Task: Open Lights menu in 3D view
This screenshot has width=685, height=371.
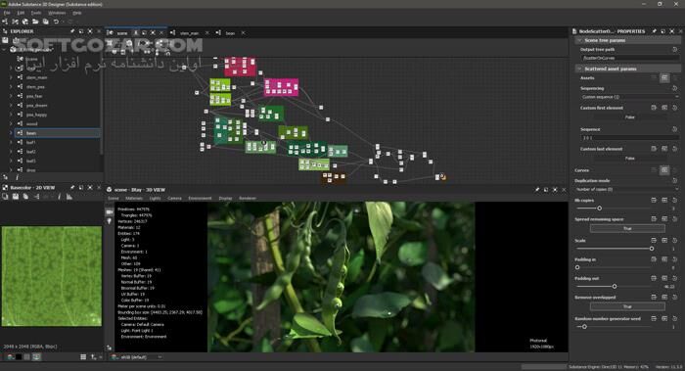Action: click(x=155, y=199)
